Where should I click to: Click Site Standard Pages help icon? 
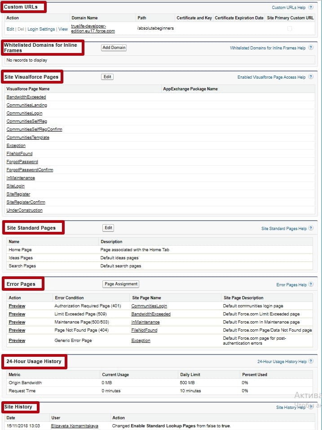[x=310, y=228]
